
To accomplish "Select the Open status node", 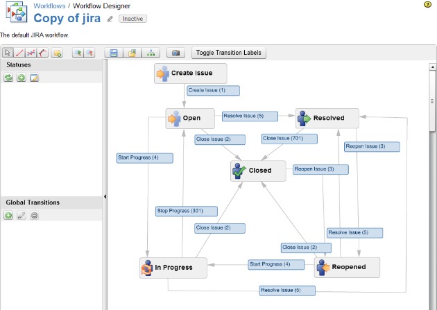I will (190, 119).
